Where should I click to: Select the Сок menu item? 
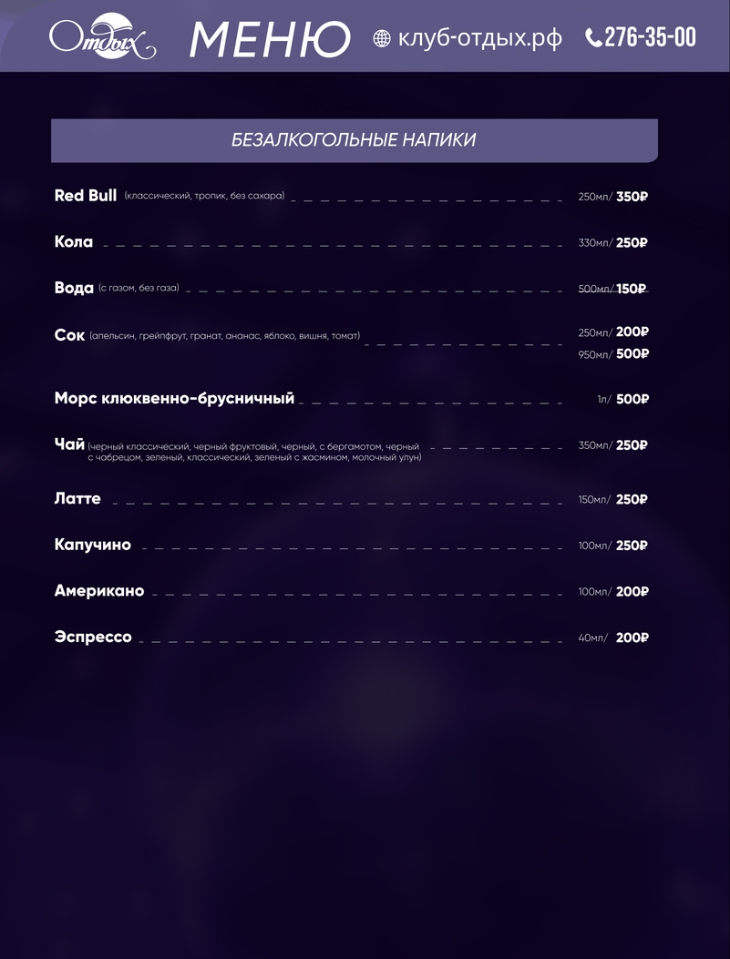coord(69,335)
